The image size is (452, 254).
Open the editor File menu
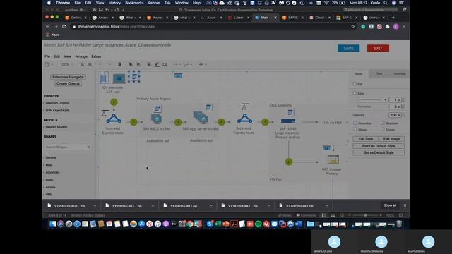tap(47, 56)
